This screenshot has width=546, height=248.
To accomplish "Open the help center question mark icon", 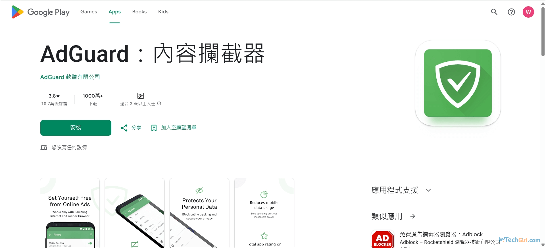I will (x=511, y=12).
